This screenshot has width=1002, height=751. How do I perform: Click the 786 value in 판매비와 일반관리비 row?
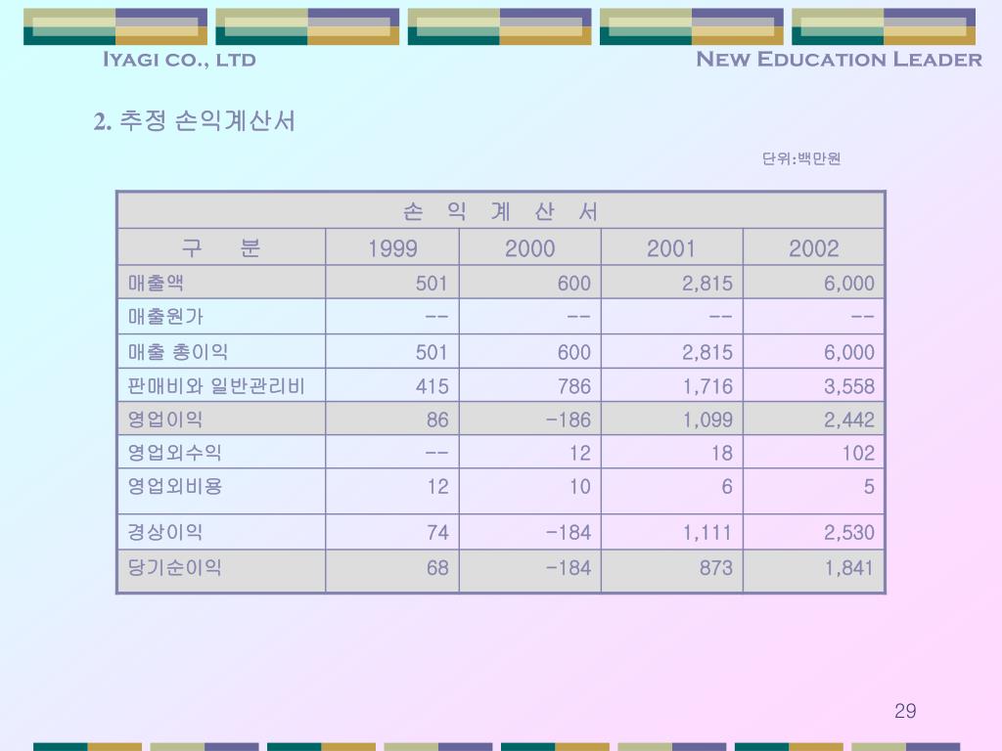pyautogui.click(x=573, y=386)
